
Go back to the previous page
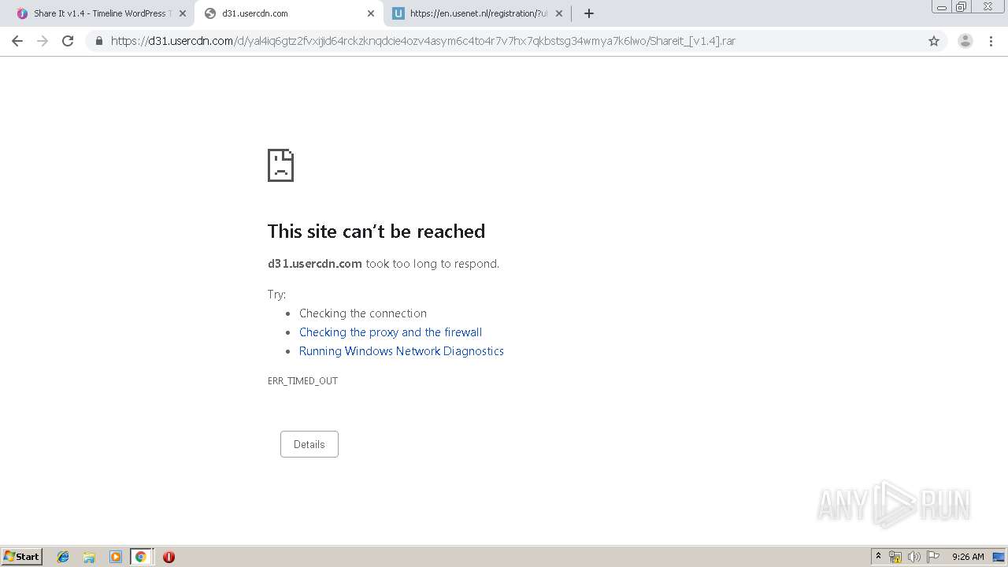(x=17, y=41)
